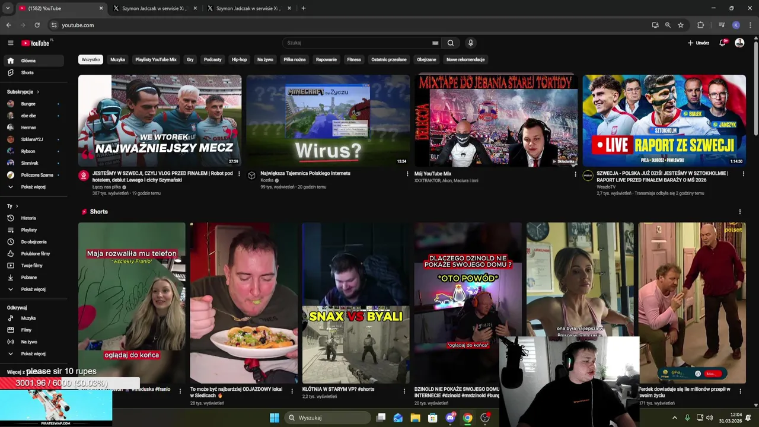
Task: Select the Gry filter chip
Action: pyautogui.click(x=190, y=59)
